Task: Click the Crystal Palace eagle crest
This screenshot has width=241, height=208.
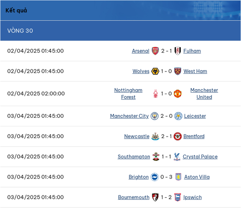Action: 177,157
